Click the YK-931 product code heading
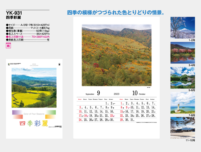Image resolution: width=201 pixels, height=152 pixels. 14,13
